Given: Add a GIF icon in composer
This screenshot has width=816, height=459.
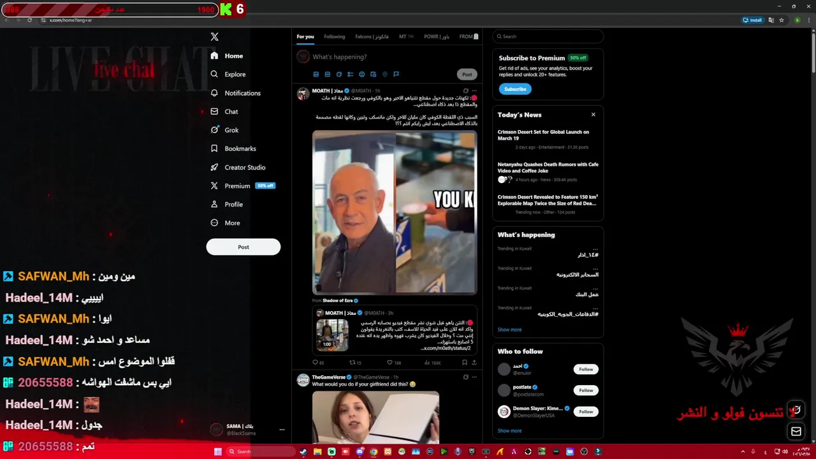Looking at the screenshot, I should [x=327, y=74].
